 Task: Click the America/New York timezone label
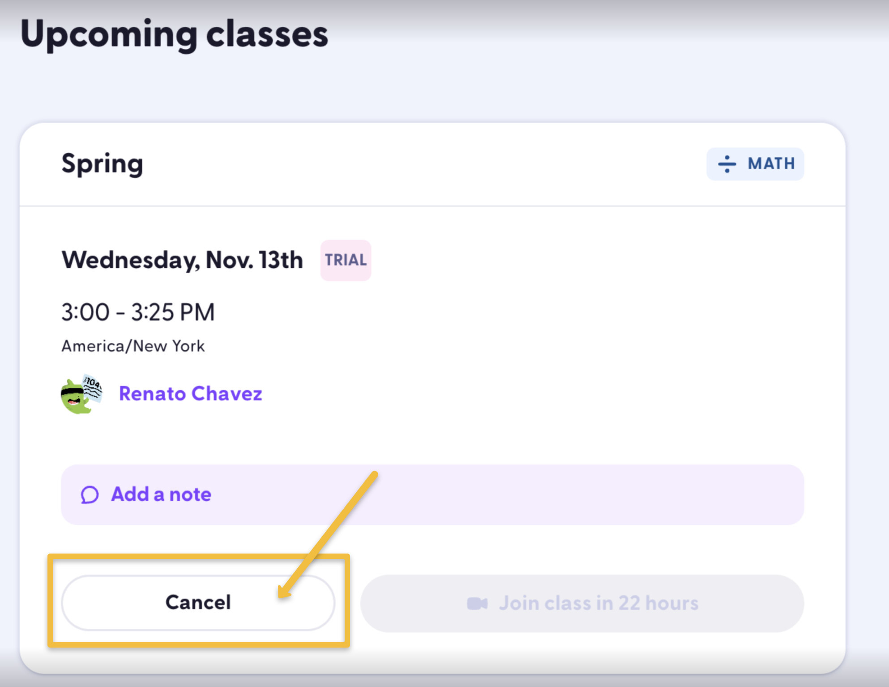133,346
